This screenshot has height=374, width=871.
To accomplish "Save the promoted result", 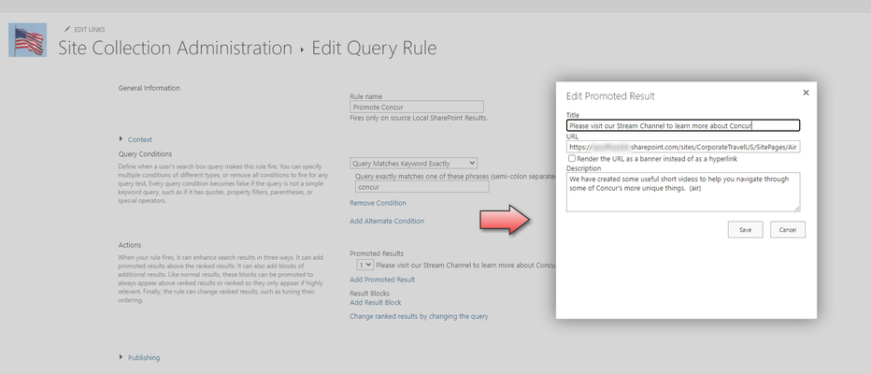I will point(746,229).
